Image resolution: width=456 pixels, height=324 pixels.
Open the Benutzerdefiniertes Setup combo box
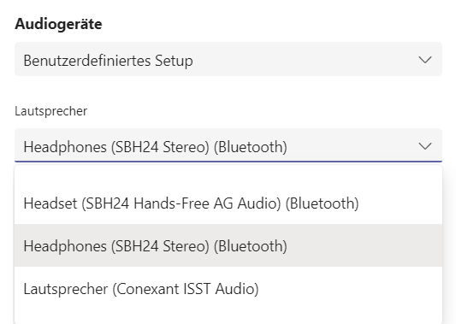[228, 59]
